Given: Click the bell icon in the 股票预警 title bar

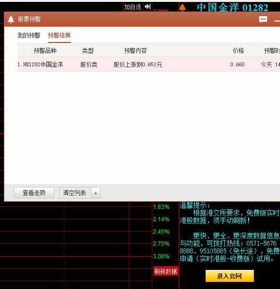Looking at the screenshot, I should tap(11, 20).
